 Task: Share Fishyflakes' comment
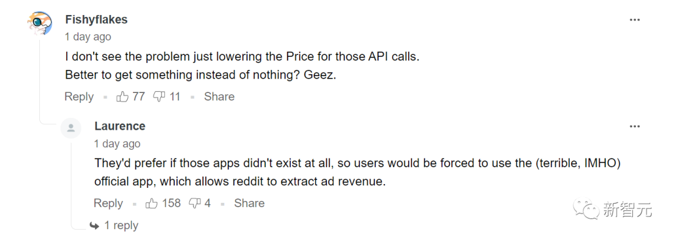point(219,97)
